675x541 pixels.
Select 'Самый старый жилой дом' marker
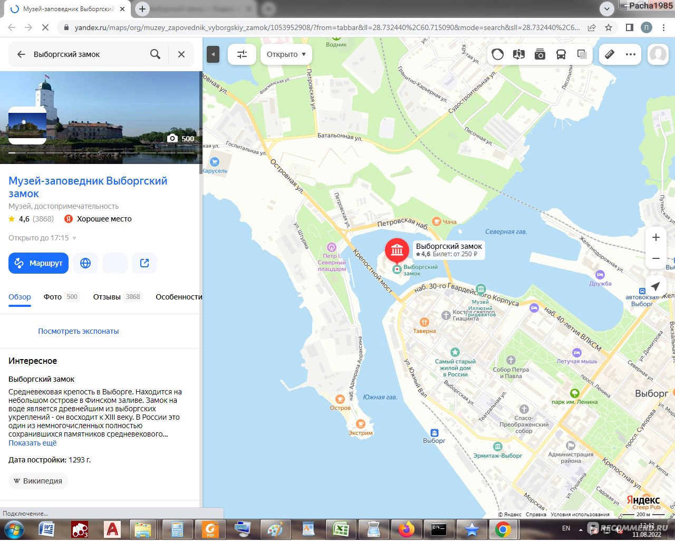pyautogui.click(x=455, y=352)
